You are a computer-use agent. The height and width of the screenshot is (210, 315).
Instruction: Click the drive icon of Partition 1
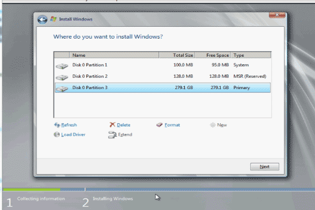coord(62,66)
